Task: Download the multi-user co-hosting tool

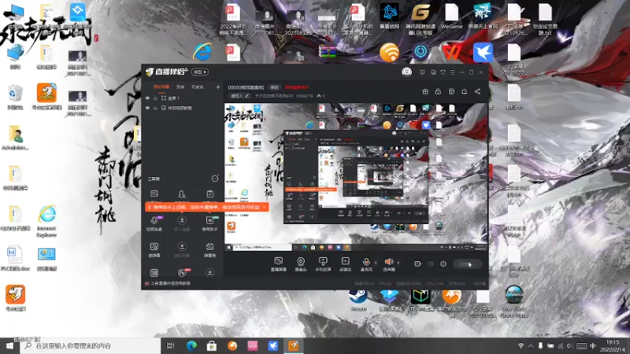Action: coord(182,223)
